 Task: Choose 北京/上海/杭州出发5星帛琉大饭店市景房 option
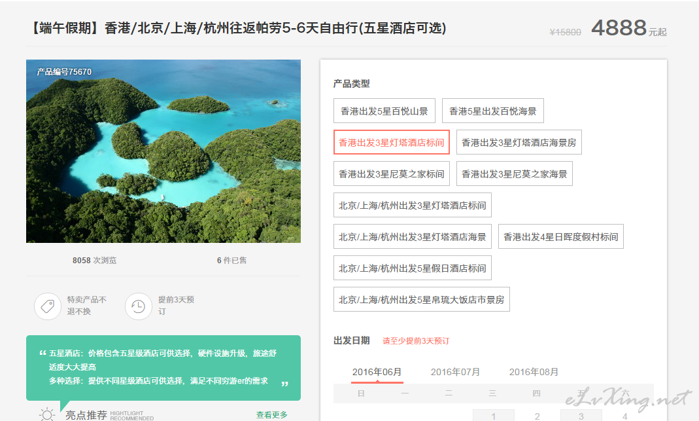421,300
